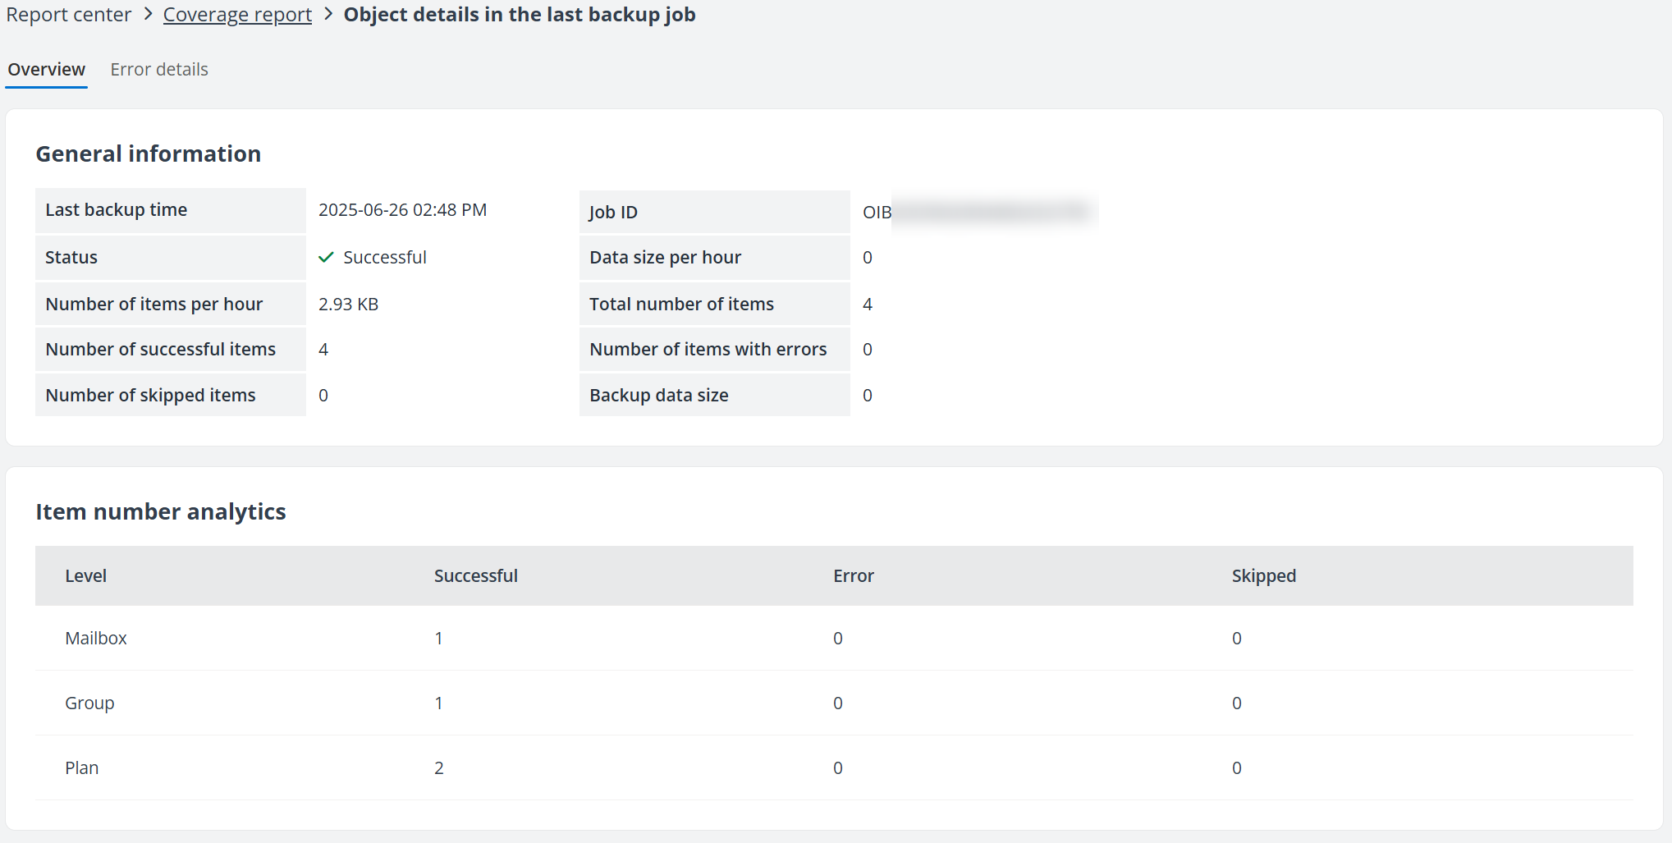Click the Skipped column header
The image size is (1672, 843).
click(1263, 575)
